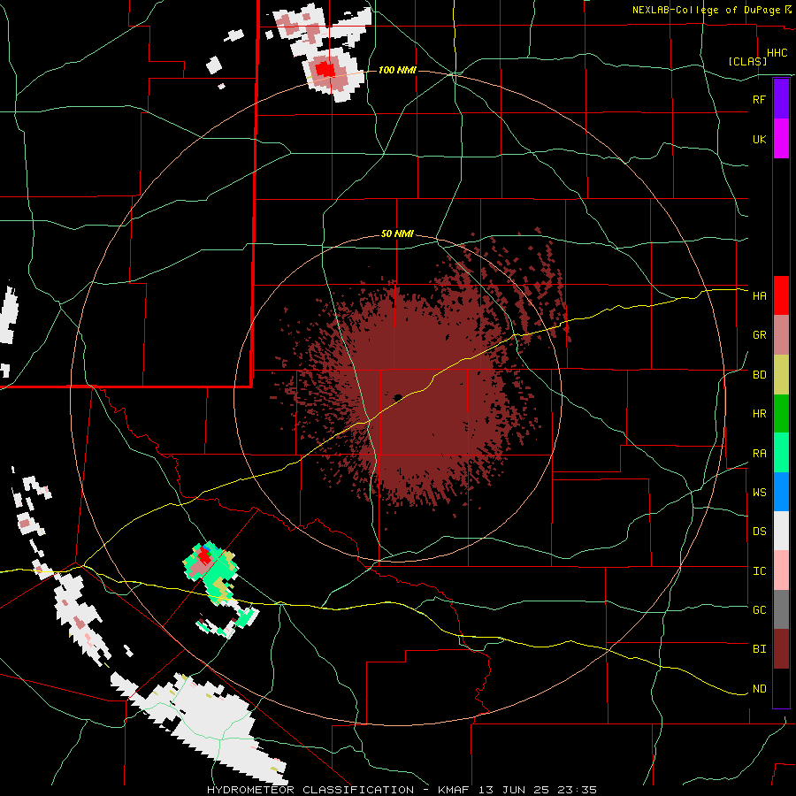796x796 pixels.
Task: Click the HR legend label
Action: pos(760,414)
